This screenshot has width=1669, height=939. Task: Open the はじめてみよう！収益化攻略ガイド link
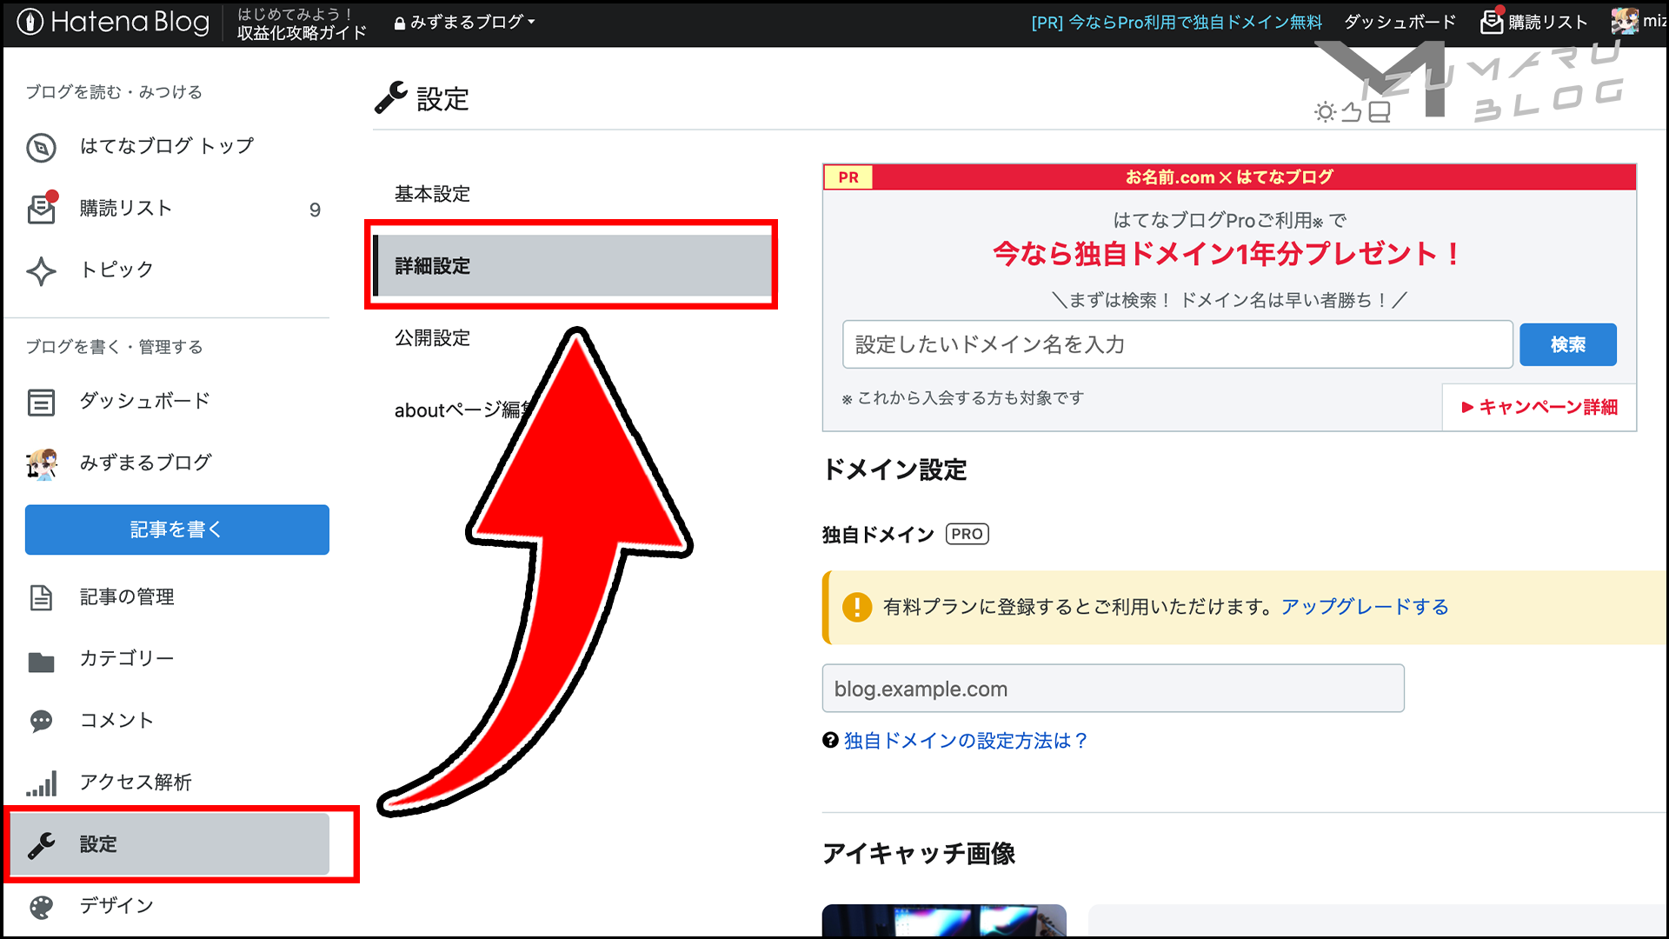coord(302,23)
